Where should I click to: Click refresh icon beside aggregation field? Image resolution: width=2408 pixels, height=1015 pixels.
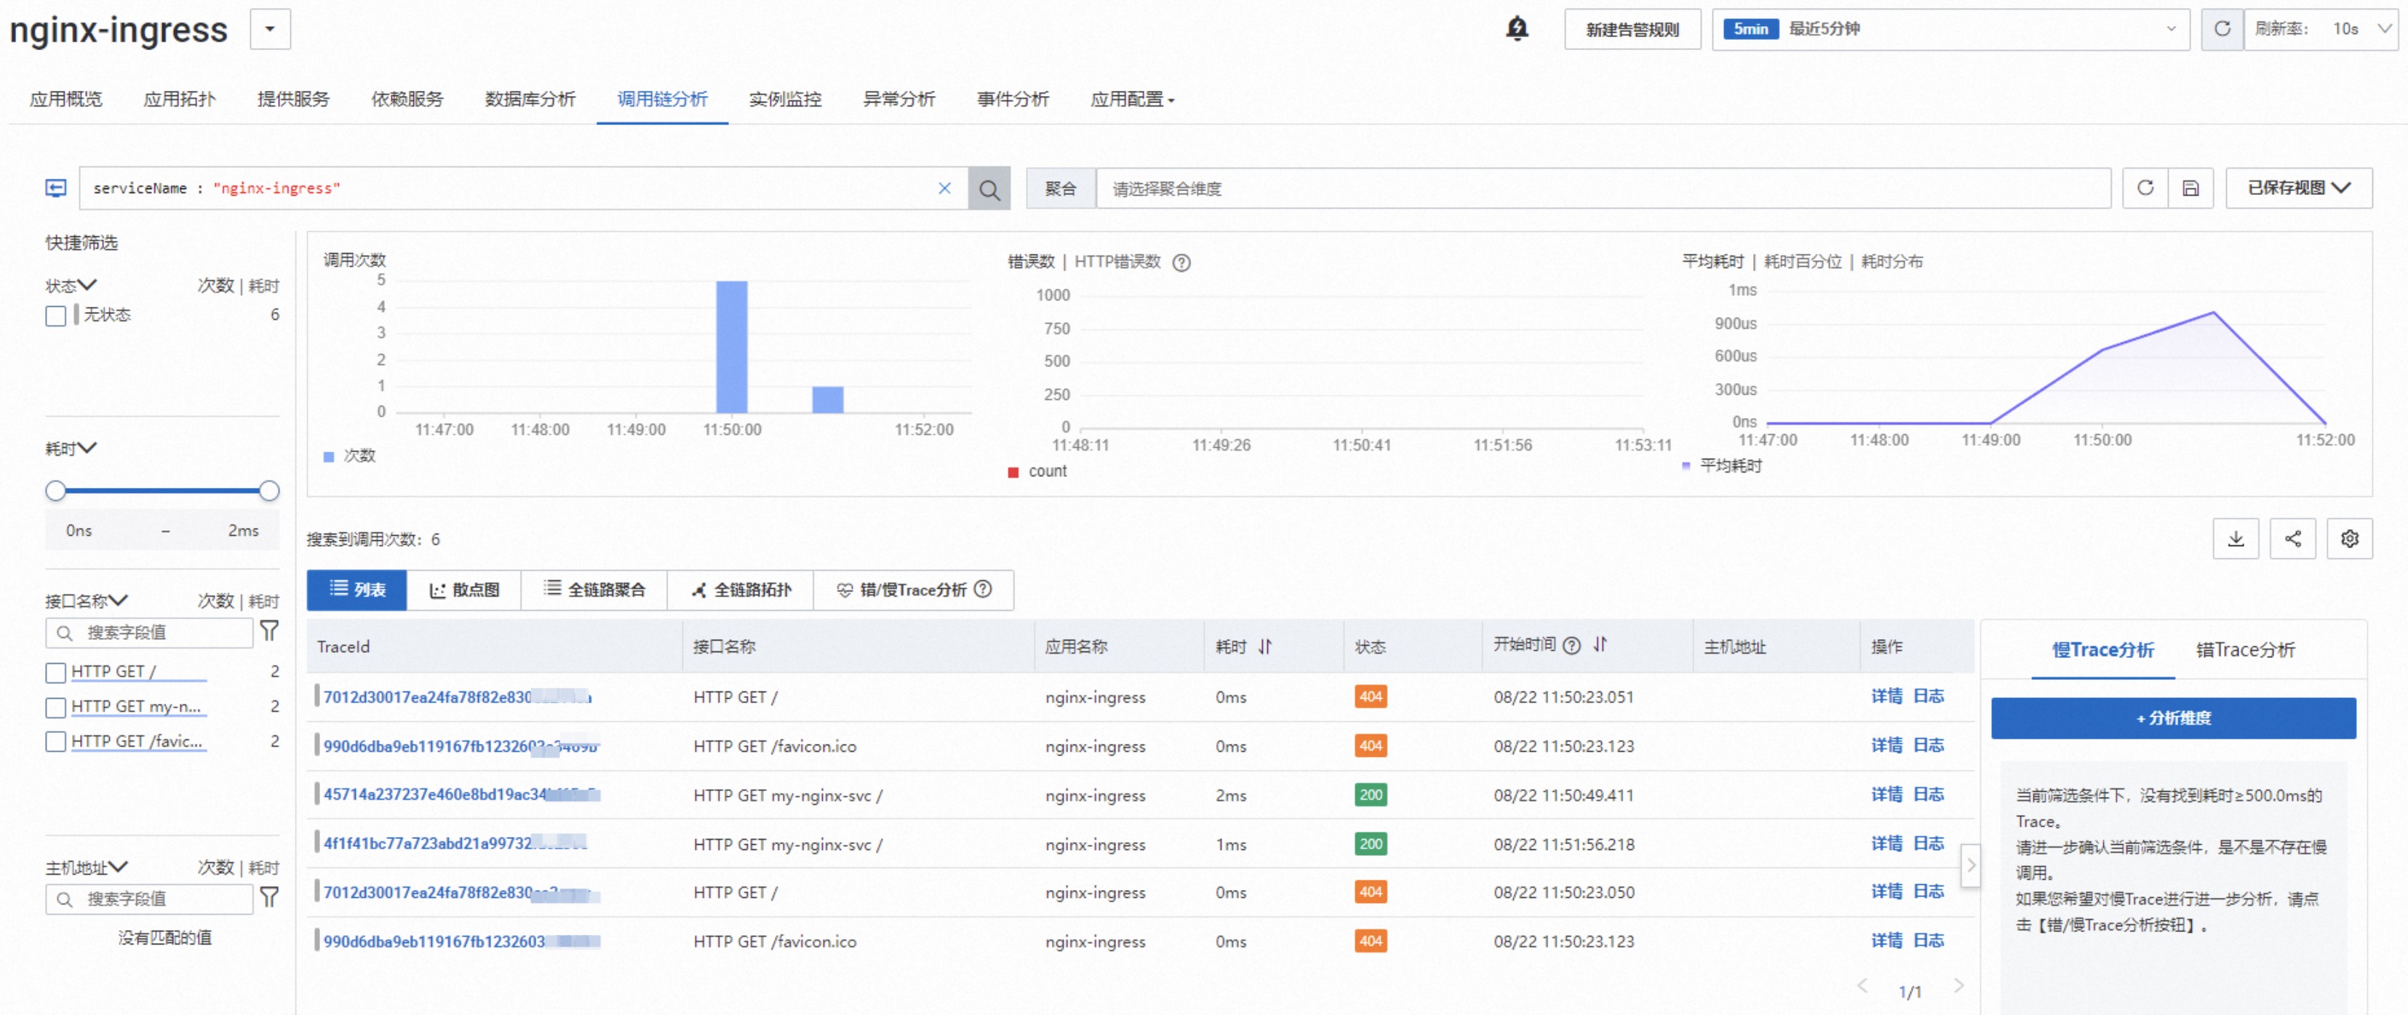[2145, 188]
